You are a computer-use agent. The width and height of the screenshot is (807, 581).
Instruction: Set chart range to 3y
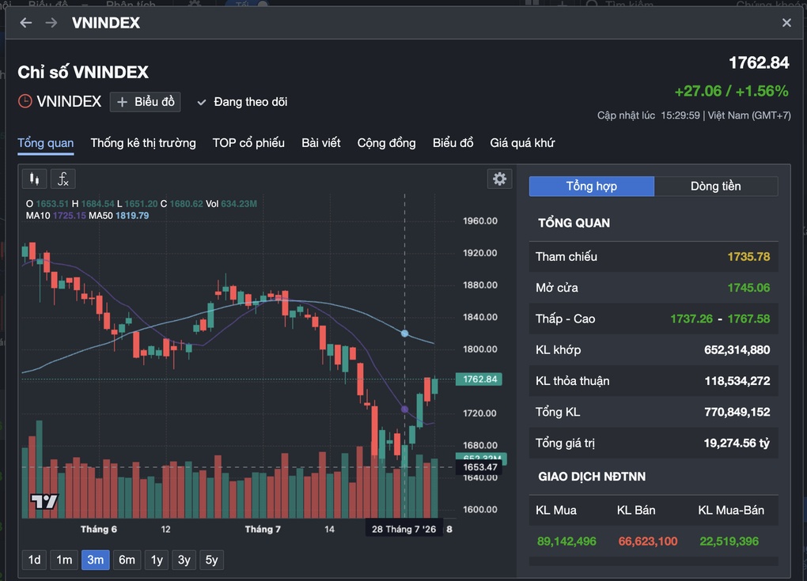[x=184, y=560]
